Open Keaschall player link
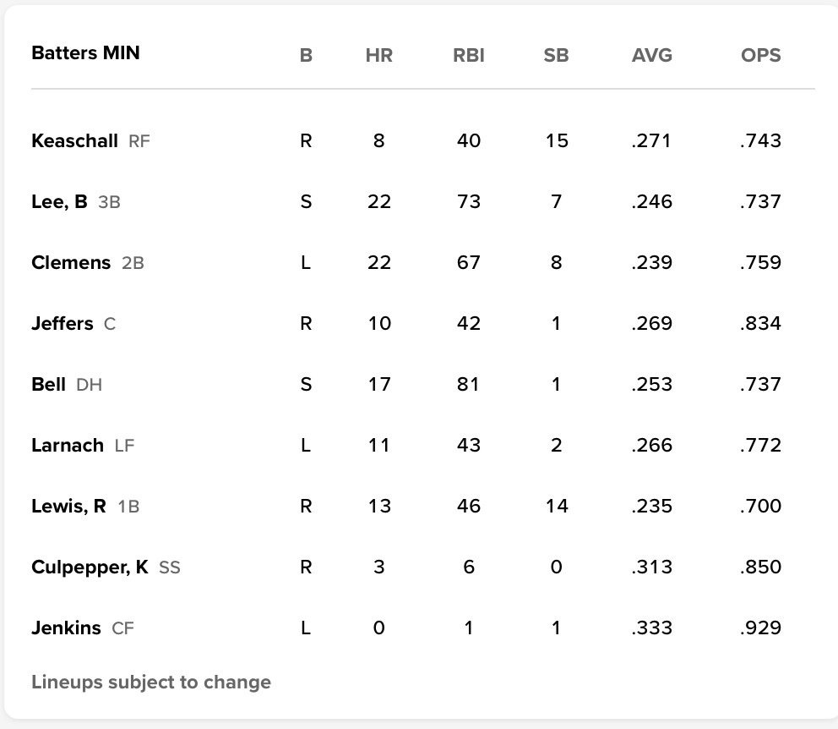838x729 pixels. tap(74, 140)
